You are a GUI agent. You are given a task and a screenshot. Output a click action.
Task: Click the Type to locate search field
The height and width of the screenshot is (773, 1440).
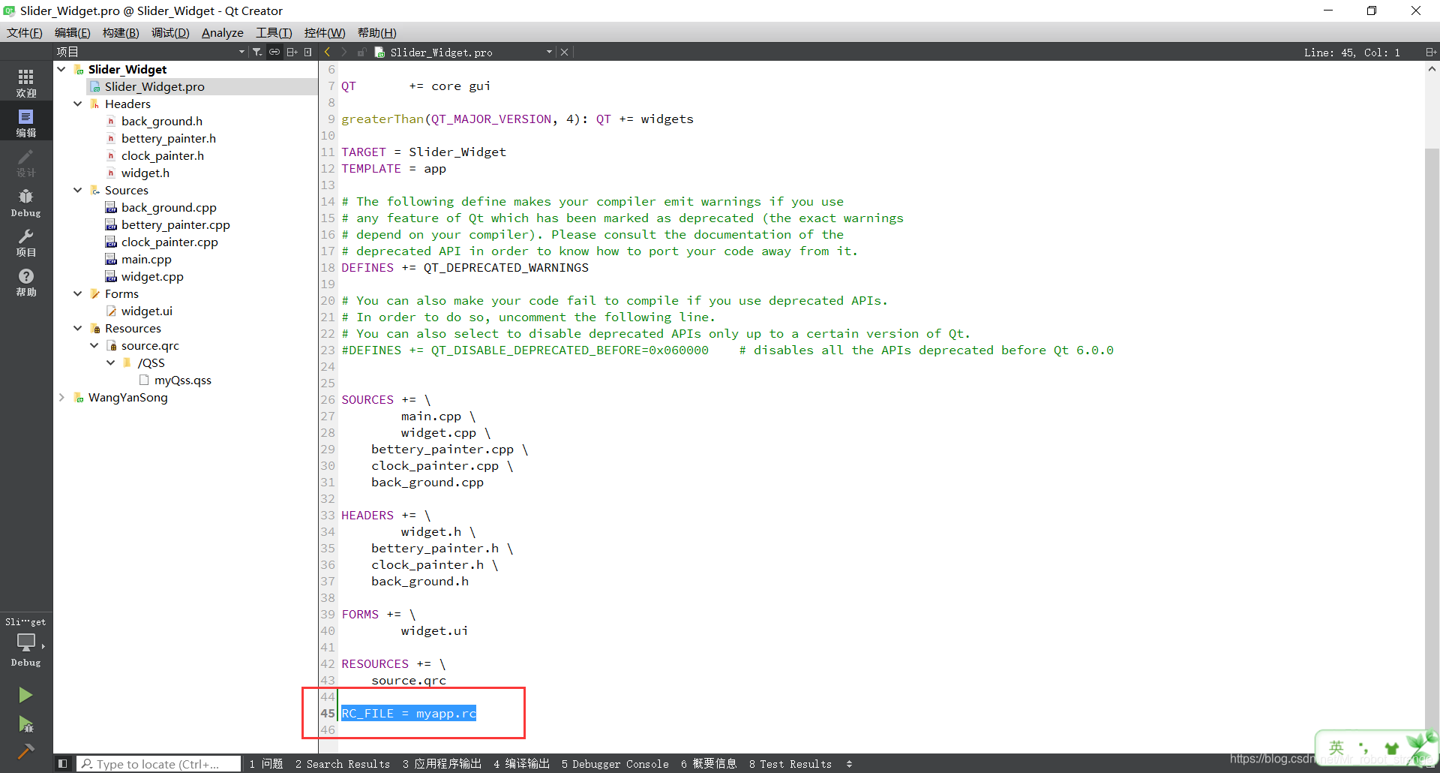[159, 764]
